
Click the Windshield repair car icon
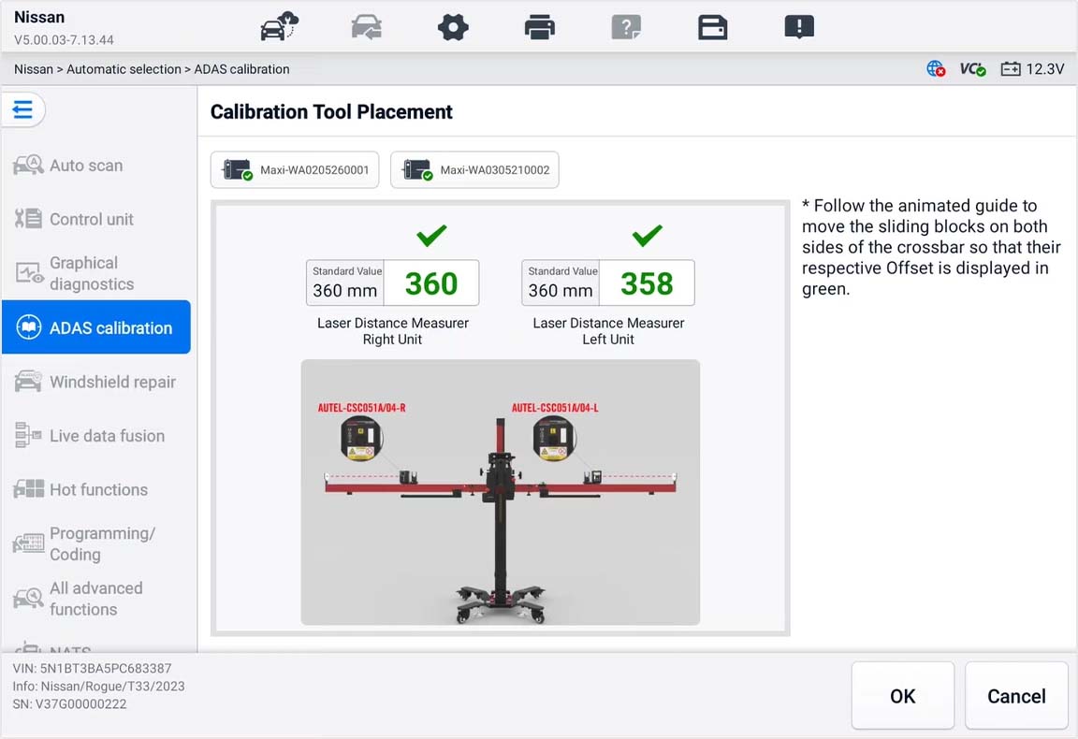click(x=28, y=382)
